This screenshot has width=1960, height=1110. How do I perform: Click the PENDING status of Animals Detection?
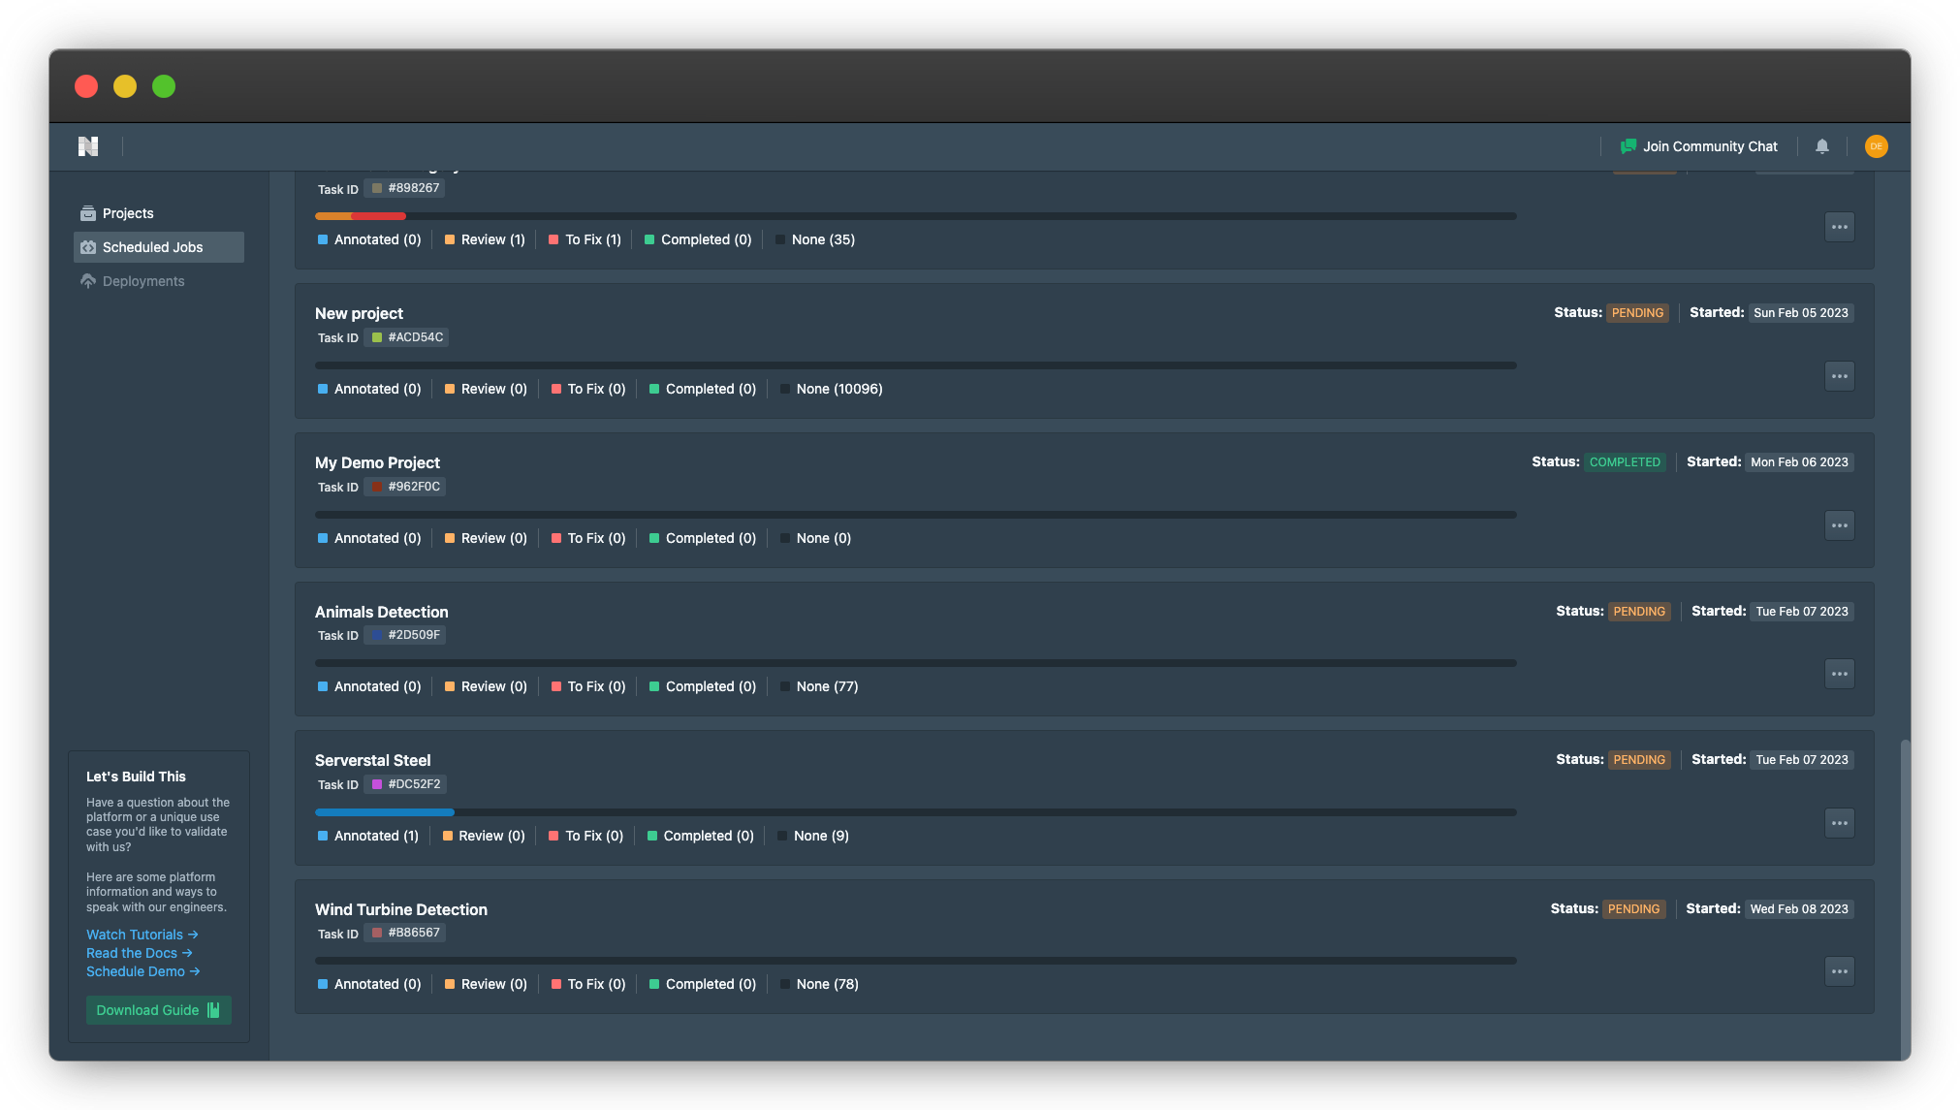[1639, 612]
